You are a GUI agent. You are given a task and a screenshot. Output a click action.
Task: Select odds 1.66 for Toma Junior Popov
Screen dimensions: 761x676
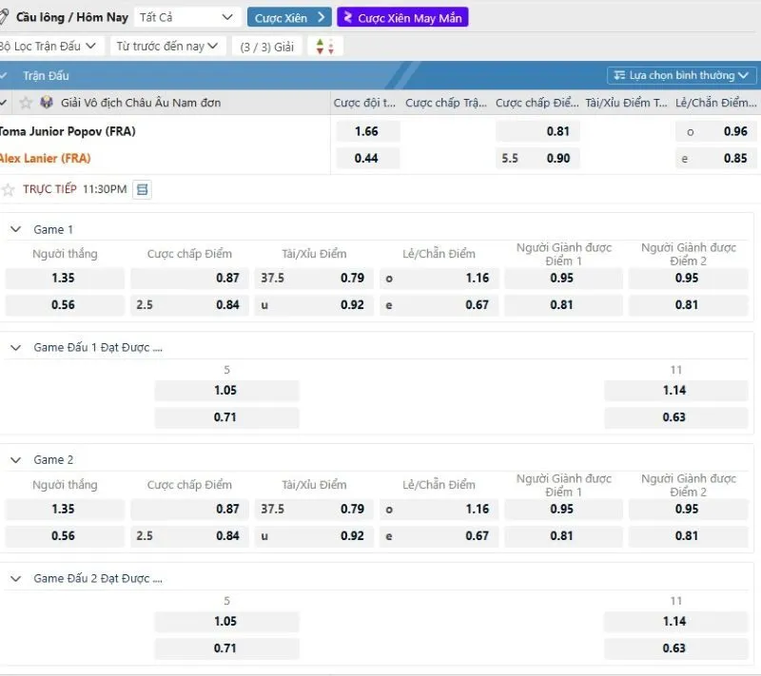point(366,132)
